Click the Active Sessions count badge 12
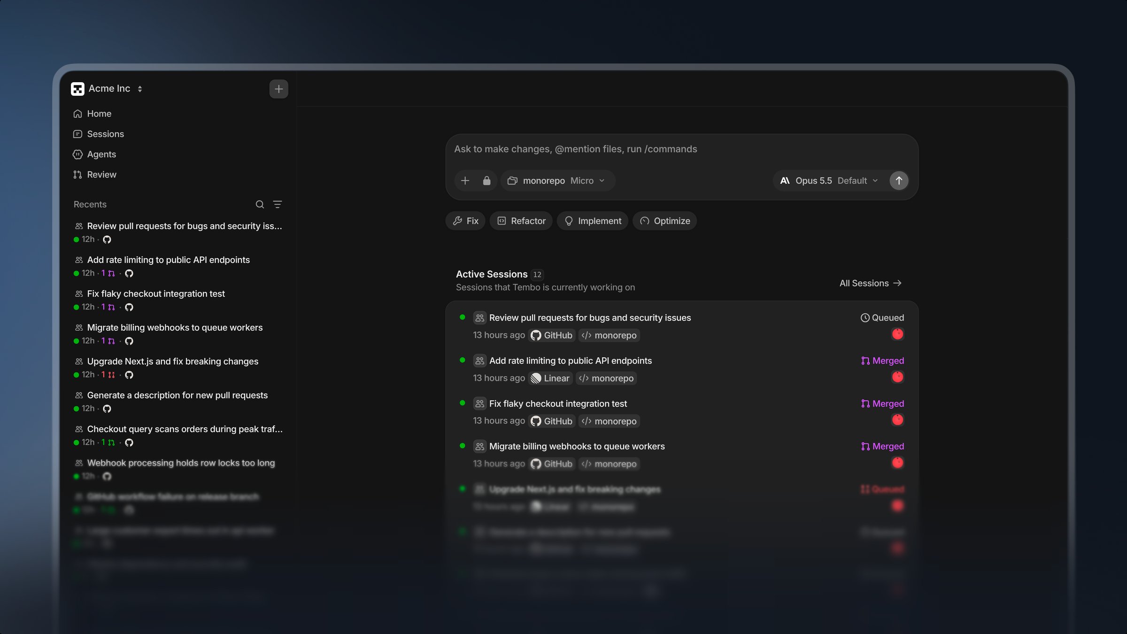 coord(537,274)
